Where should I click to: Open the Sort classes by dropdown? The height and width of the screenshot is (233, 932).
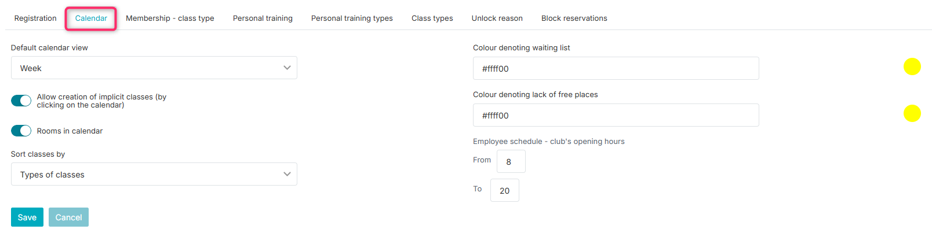[154, 174]
